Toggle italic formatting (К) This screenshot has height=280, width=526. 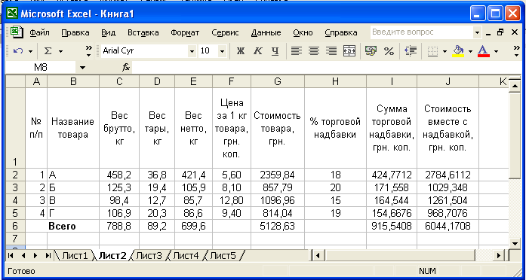click(257, 51)
